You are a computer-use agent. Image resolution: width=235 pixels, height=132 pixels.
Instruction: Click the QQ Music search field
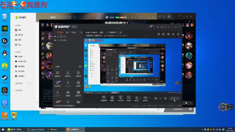60,17
